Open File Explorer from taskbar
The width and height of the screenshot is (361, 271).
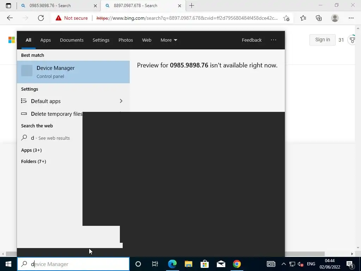click(x=189, y=264)
